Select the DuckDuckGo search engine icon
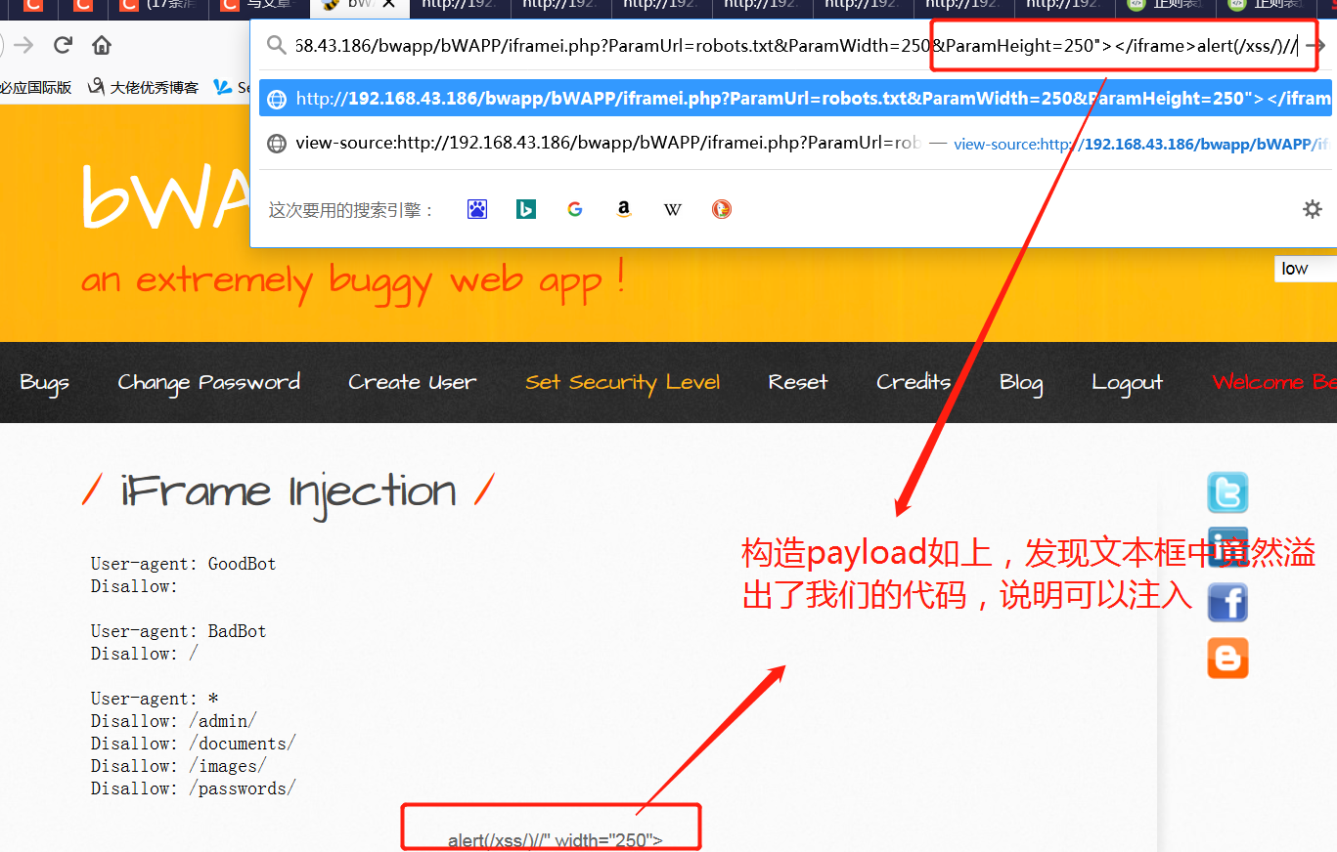Screen dimensions: 1337x852 tap(721, 208)
